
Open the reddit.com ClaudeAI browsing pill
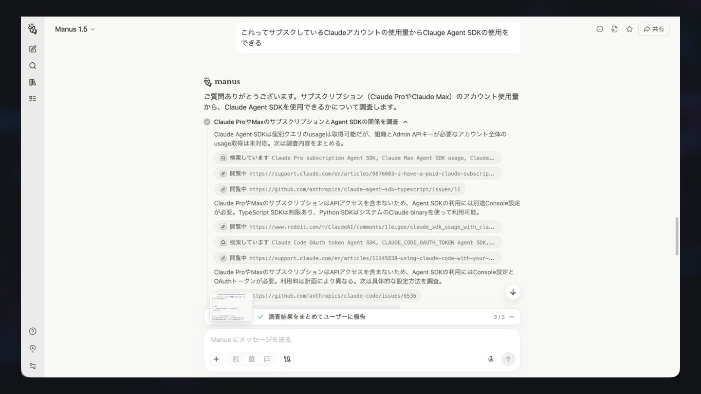click(x=358, y=227)
